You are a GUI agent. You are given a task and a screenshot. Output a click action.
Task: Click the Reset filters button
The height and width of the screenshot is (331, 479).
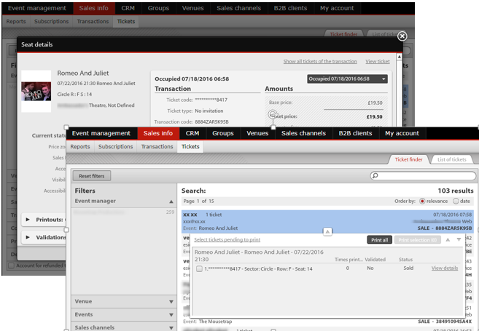click(x=92, y=176)
